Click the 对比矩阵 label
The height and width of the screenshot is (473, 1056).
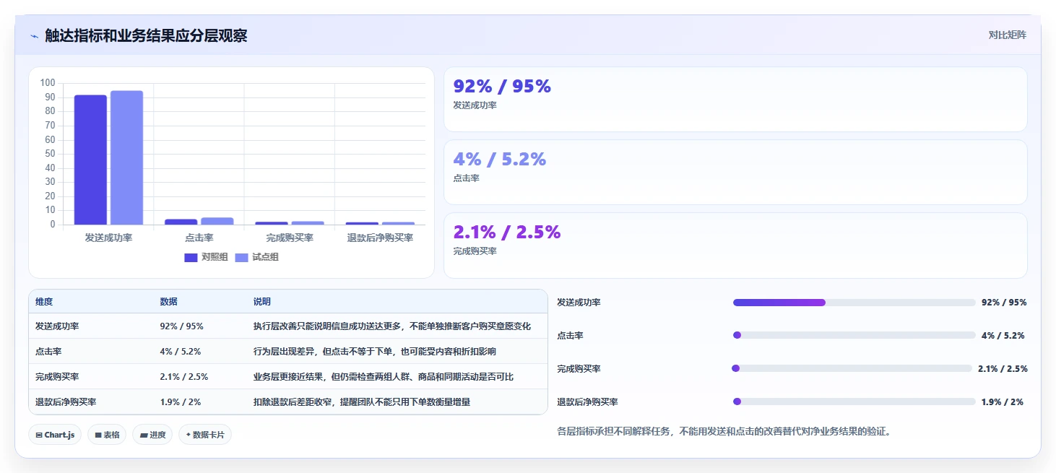(x=1007, y=35)
